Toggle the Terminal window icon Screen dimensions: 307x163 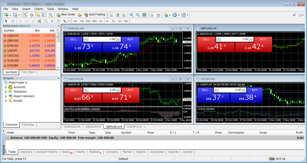pyautogui.click(x=44, y=15)
